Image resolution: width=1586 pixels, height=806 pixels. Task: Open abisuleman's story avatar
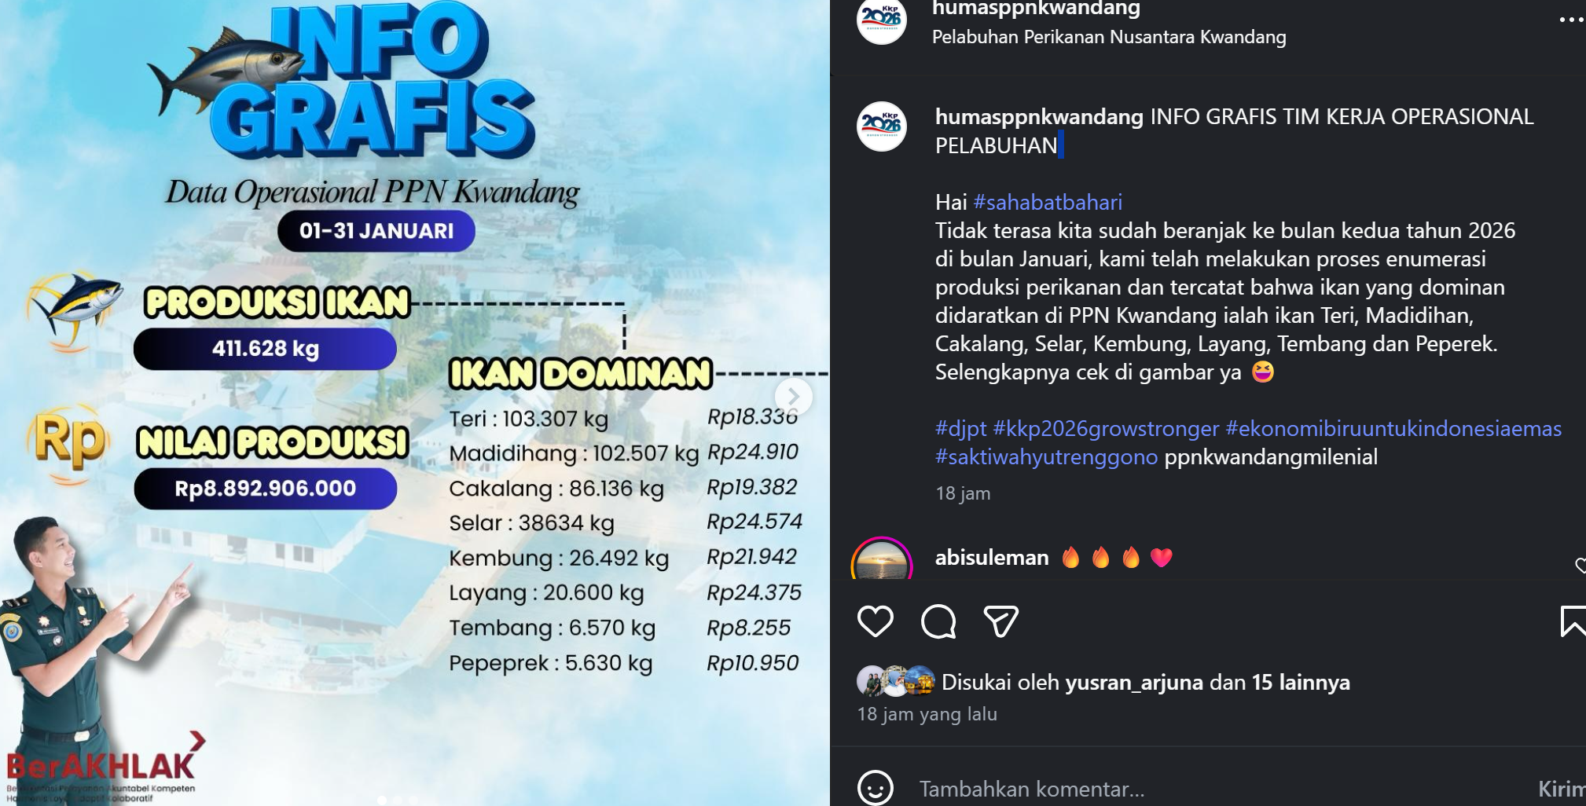pyautogui.click(x=882, y=559)
